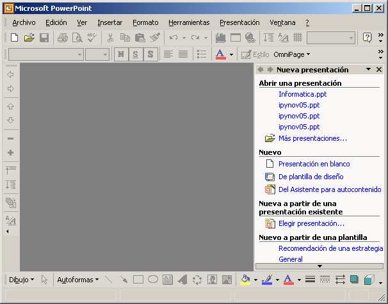This screenshot has height=304, width=388.
Task: Select the Oval drawing tool
Action: pyautogui.click(x=153, y=280)
